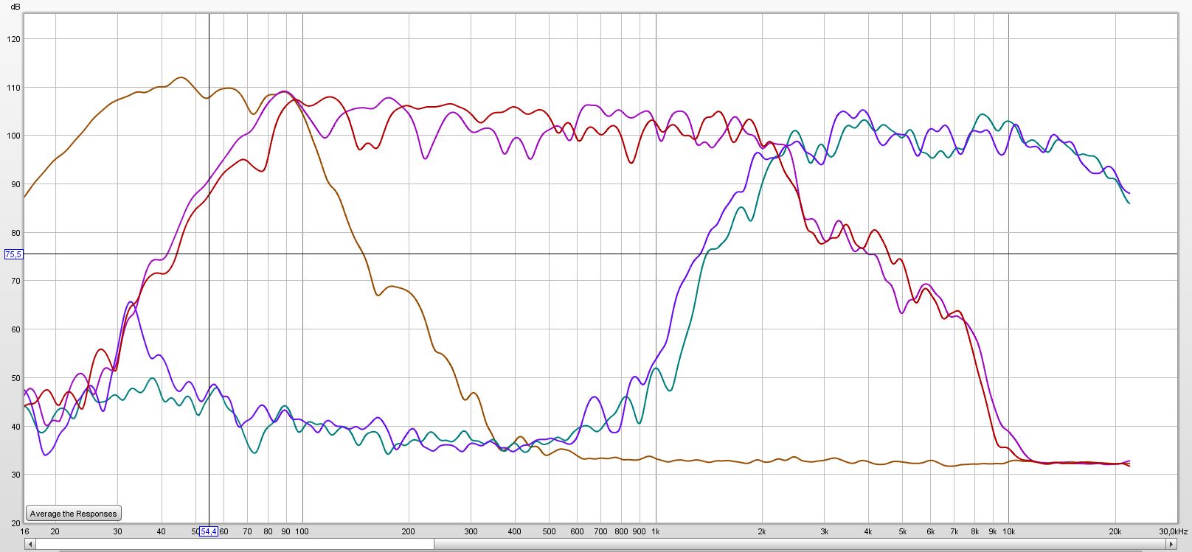Click the 900 label on the frequency axis
1192x552 pixels.
640,531
